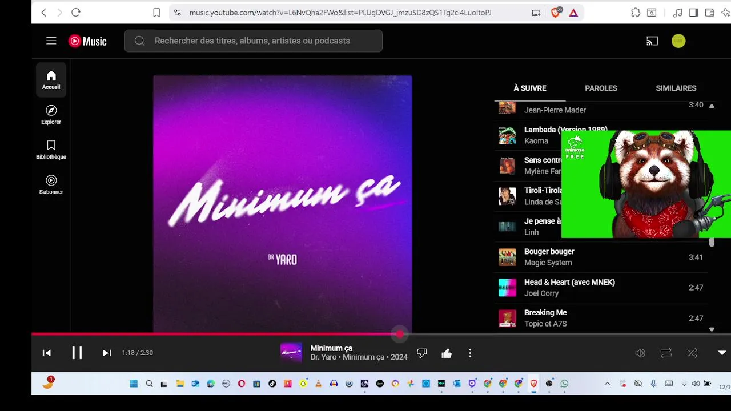Screen dimensions: 731x411
Task: Collapse the player page with down arrow
Action: click(x=722, y=353)
